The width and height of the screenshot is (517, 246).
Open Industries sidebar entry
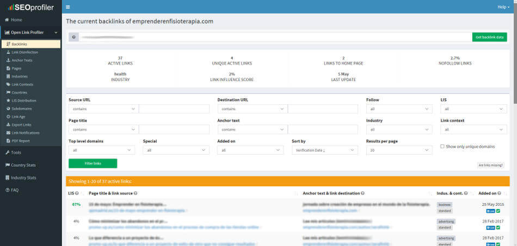click(x=17, y=77)
